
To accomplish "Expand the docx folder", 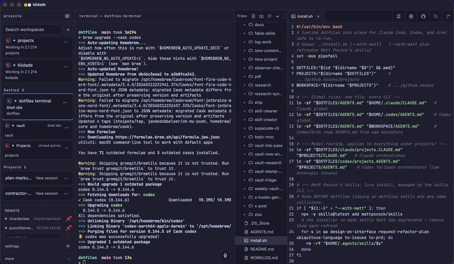I will 245,25.
